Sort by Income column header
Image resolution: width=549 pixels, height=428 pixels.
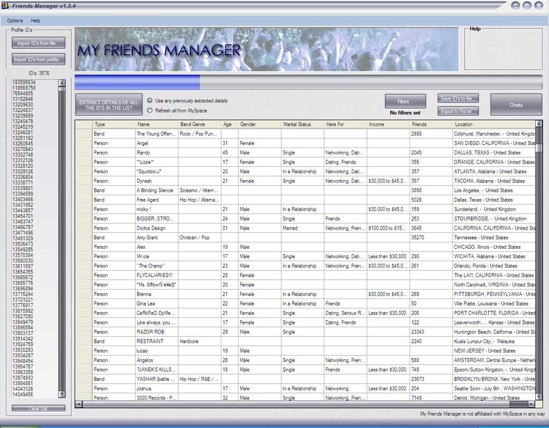pos(388,124)
